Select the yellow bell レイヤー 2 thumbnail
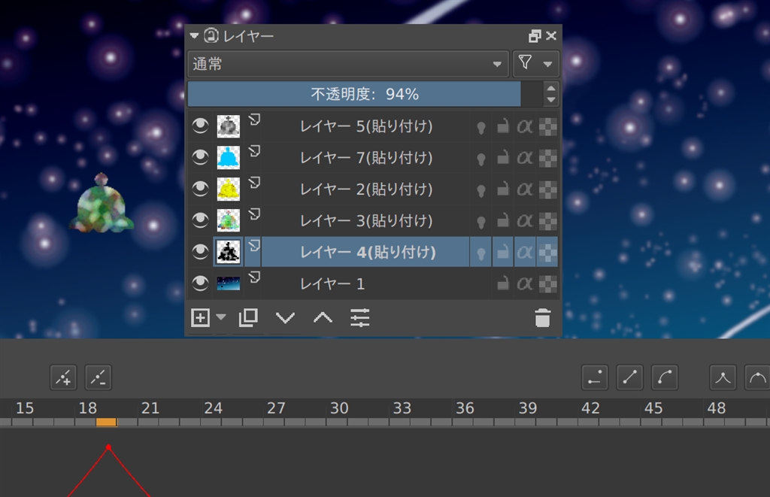This screenshot has height=497, width=770. point(229,189)
